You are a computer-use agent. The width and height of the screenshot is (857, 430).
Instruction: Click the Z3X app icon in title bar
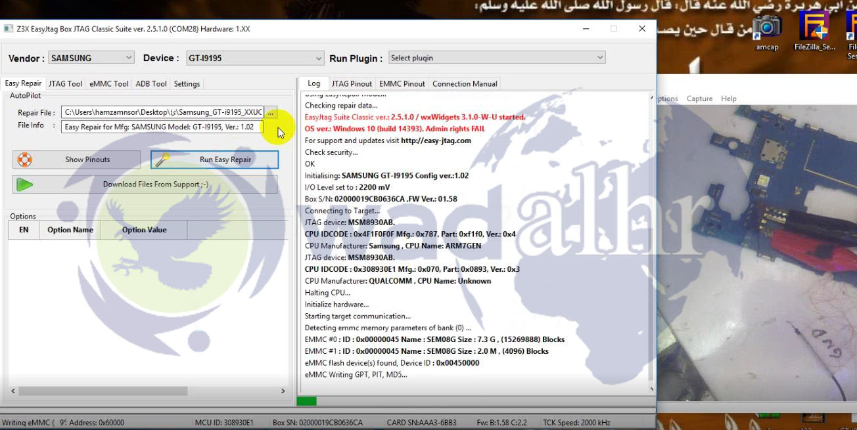point(9,29)
